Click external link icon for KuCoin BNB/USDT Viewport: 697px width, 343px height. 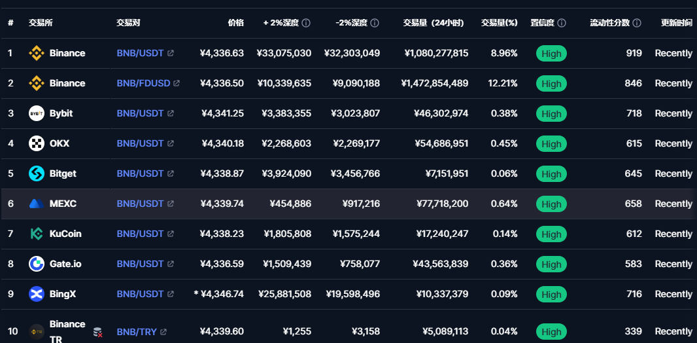[x=170, y=234]
